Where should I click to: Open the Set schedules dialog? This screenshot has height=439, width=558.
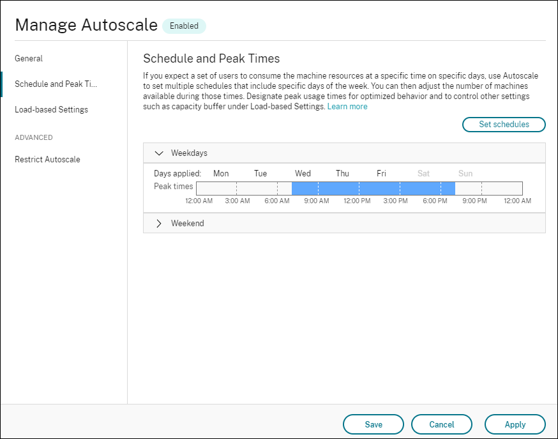pyautogui.click(x=504, y=125)
